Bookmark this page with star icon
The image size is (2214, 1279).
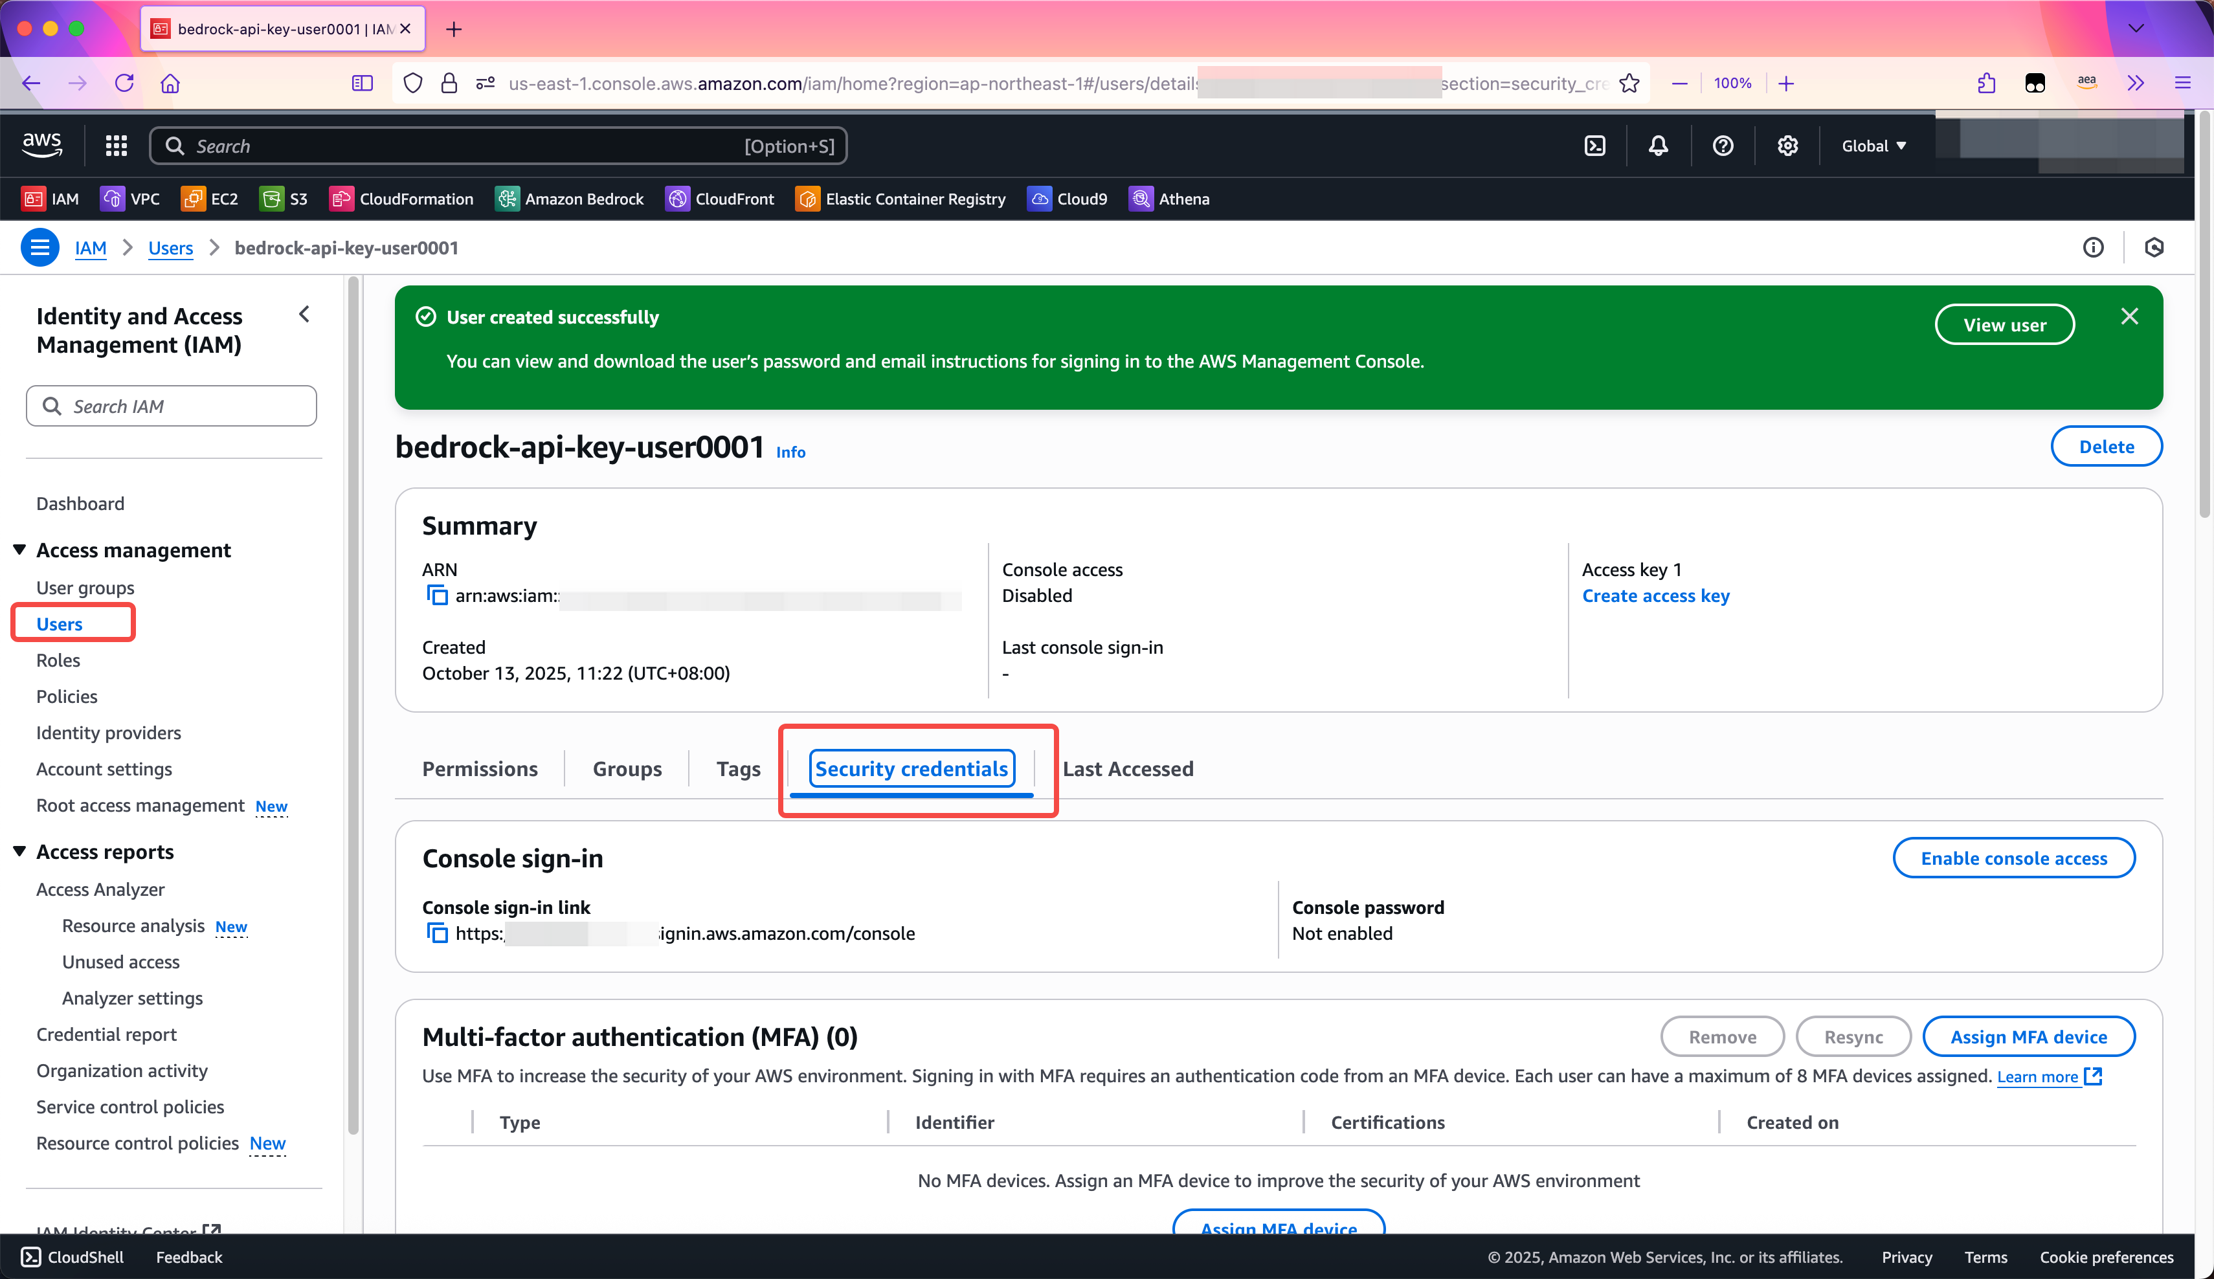1630,83
